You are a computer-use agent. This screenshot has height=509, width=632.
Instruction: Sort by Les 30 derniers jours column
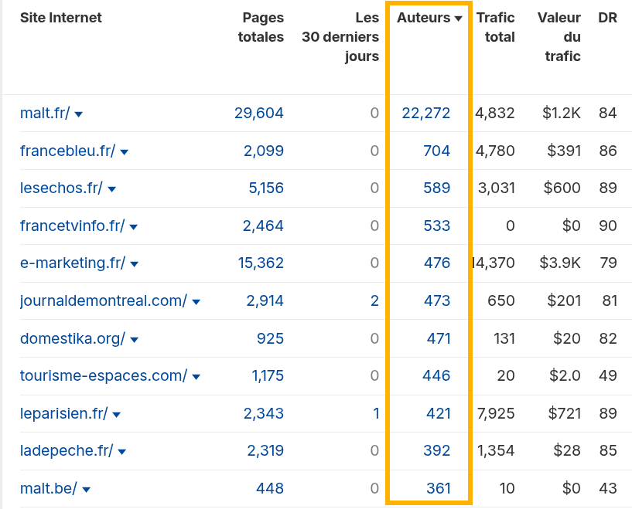point(340,36)
